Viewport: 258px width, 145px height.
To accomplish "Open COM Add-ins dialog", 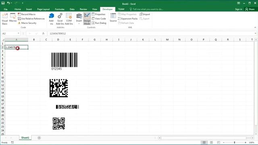I will [x=69, y=19].
